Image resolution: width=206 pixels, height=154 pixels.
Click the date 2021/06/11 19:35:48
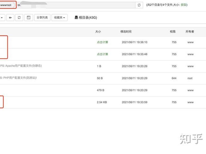click(134, 54)
